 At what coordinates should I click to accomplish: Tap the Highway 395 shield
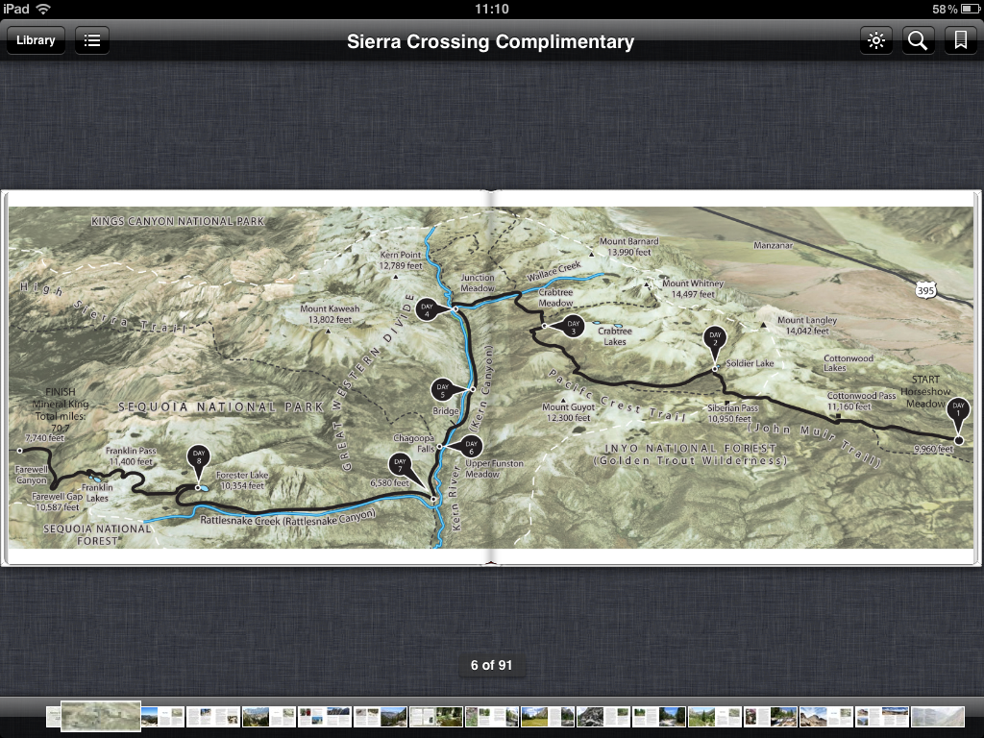[925, 290]
